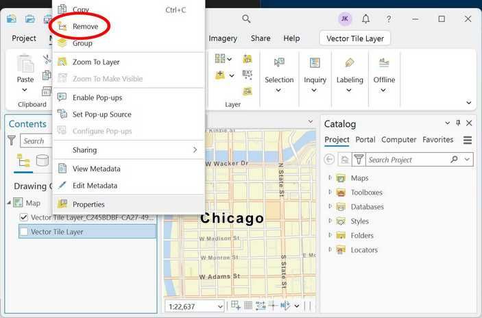Collapse the ribbon with the bottom-right chevron

coord(469,103)
